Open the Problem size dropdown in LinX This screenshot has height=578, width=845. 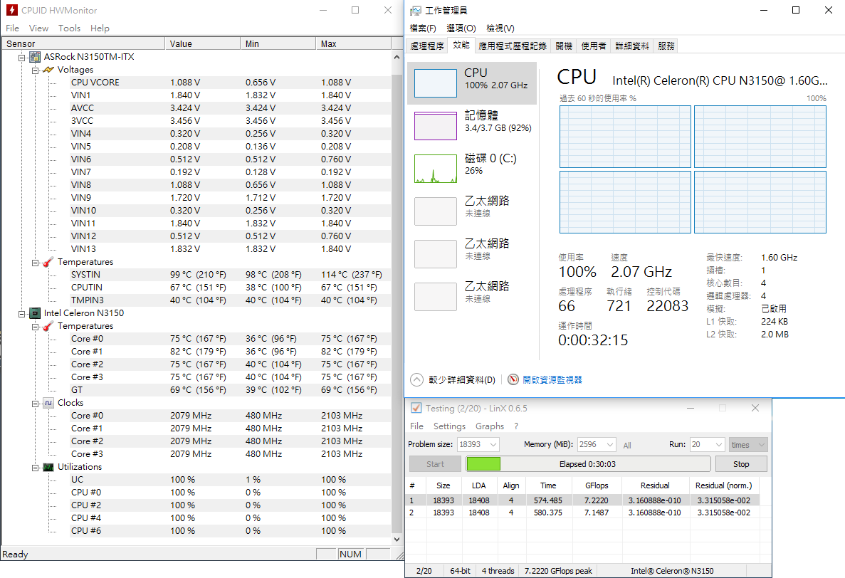pos(493,444)
